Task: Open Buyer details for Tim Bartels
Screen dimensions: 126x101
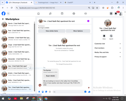Action: click(x=50, y=76)
